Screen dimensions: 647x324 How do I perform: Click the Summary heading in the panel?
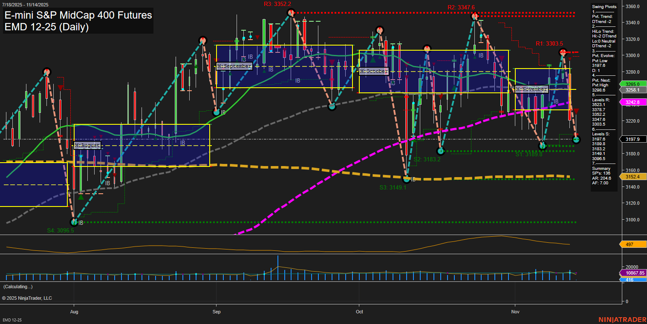[x=601, y=169]
